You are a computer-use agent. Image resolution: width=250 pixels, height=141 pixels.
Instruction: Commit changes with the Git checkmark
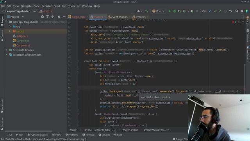(215, 11)
